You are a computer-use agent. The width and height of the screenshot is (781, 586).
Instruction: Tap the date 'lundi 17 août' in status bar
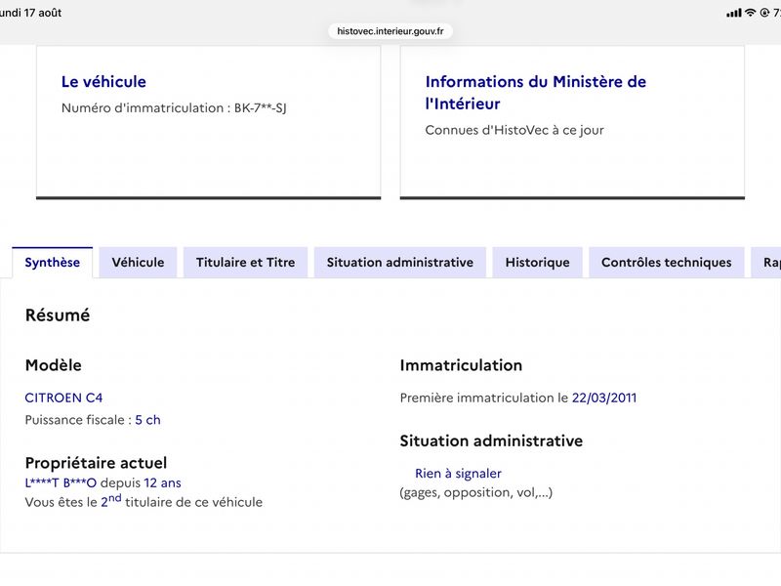pyautogui.click(x=30, y=13)
